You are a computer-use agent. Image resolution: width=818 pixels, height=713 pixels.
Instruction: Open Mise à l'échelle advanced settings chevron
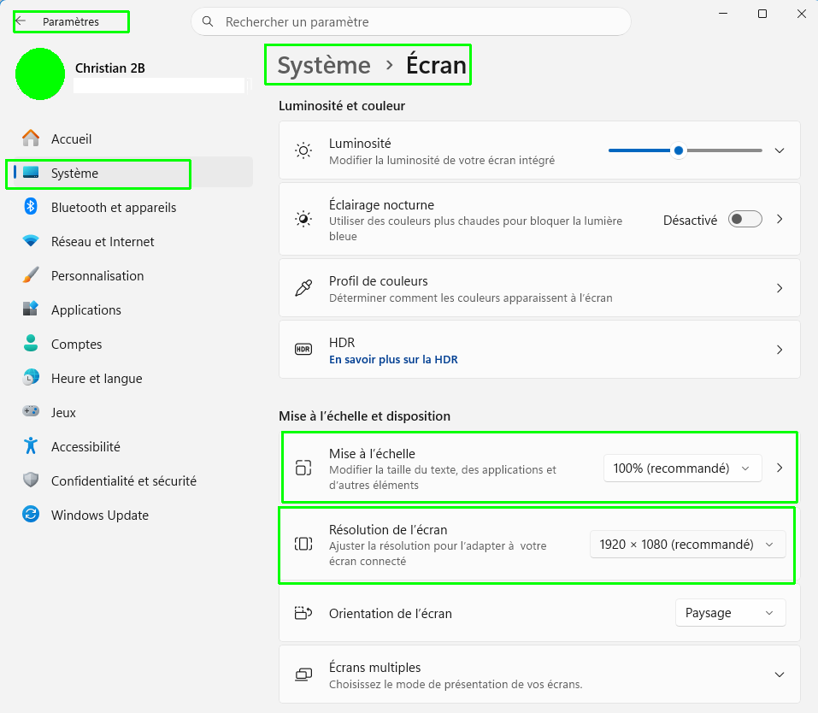tap(780, 468)
